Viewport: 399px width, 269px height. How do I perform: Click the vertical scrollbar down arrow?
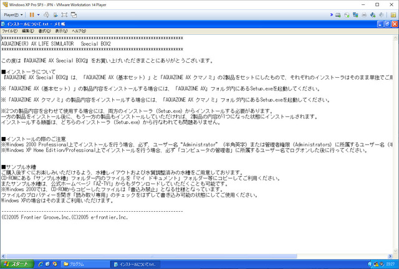pos(395,251)
